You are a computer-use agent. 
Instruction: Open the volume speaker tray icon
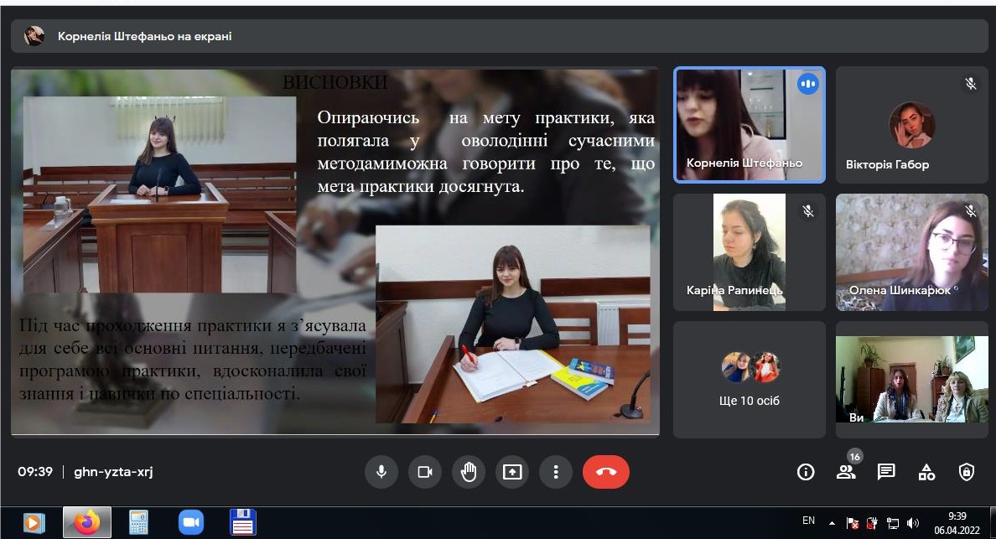[x=913, y=523]
